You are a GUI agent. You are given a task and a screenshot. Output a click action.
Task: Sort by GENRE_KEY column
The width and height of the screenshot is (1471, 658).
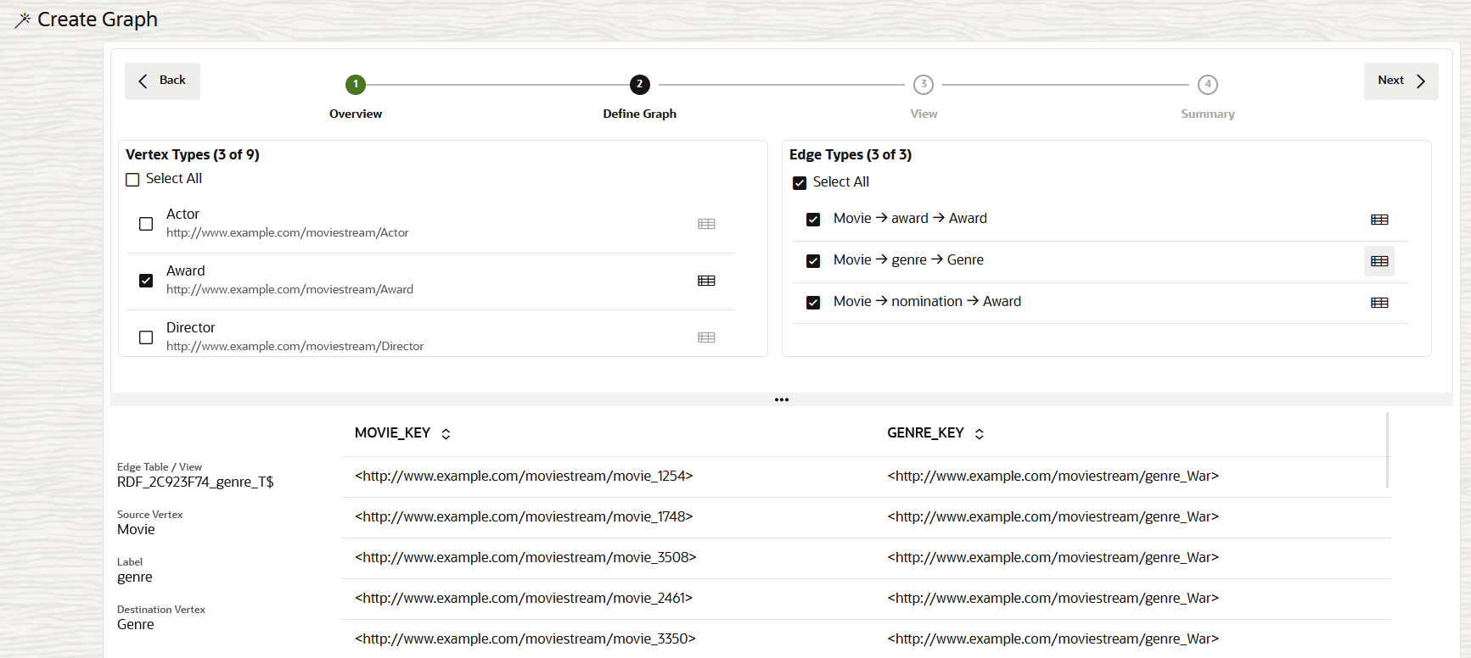click(x=980, y=433)
